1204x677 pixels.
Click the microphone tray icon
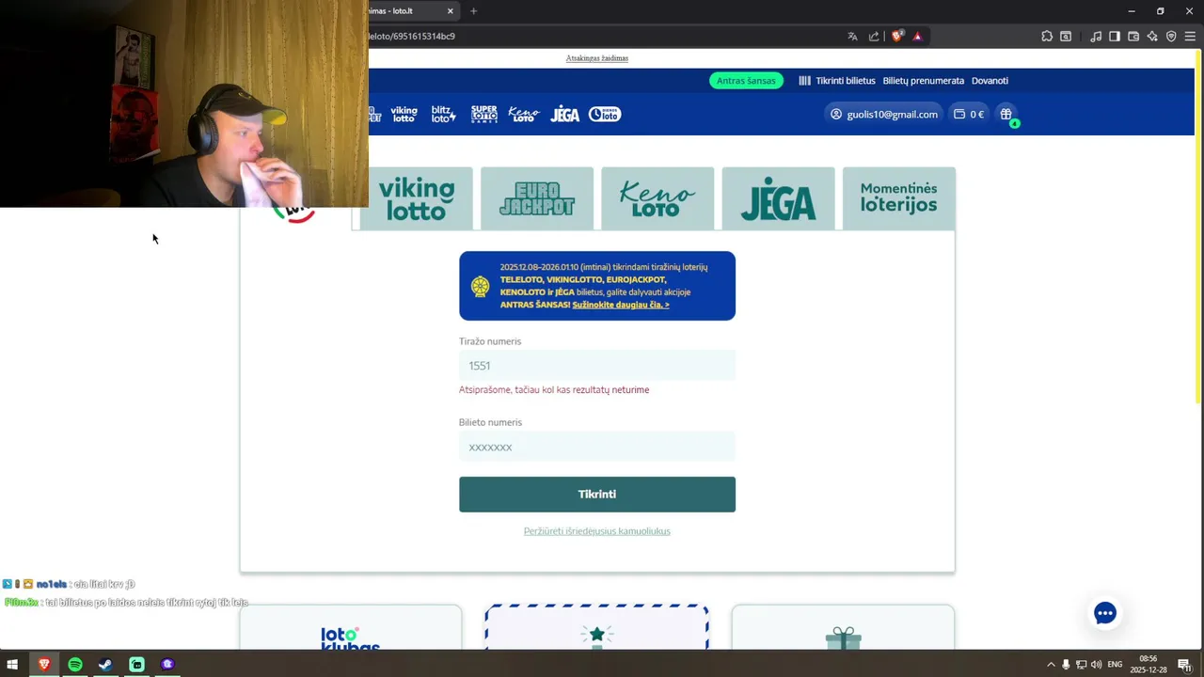tap(1066, 665)
